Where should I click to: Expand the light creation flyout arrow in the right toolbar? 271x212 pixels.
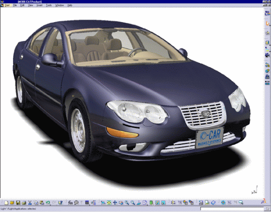(x=269, y=51)
